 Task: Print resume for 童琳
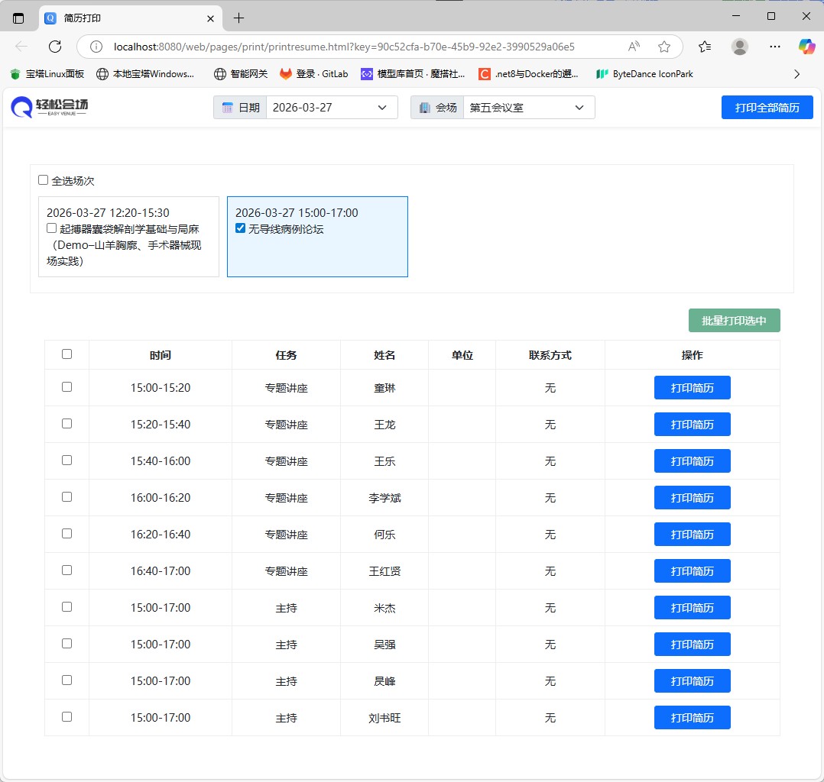(x=692, y=388)
